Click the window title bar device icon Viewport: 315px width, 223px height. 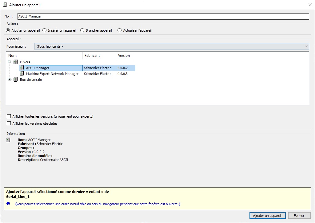5,5
